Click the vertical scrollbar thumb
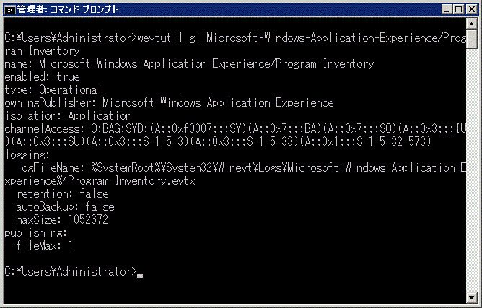 pos(472,39)
